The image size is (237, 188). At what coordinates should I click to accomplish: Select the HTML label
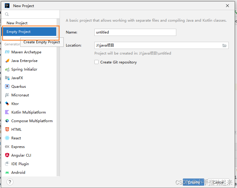point(16,130)
